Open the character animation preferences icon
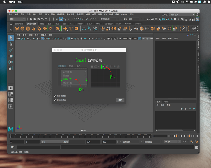Viewport: 211px width, 168px height. pyautogui.click(x=196, y=142)
